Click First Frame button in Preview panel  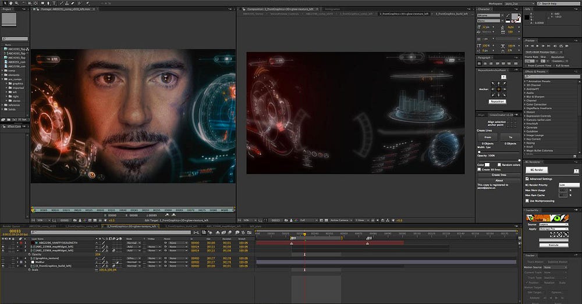pyautogui.click(x=527, y=46)
